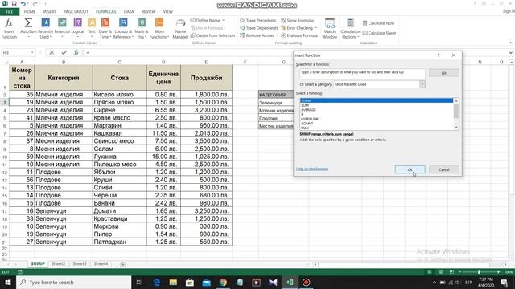The width and height of the screenshot is (515, 289).
Task: Switch to the INSERT tab
Action: 50,12
